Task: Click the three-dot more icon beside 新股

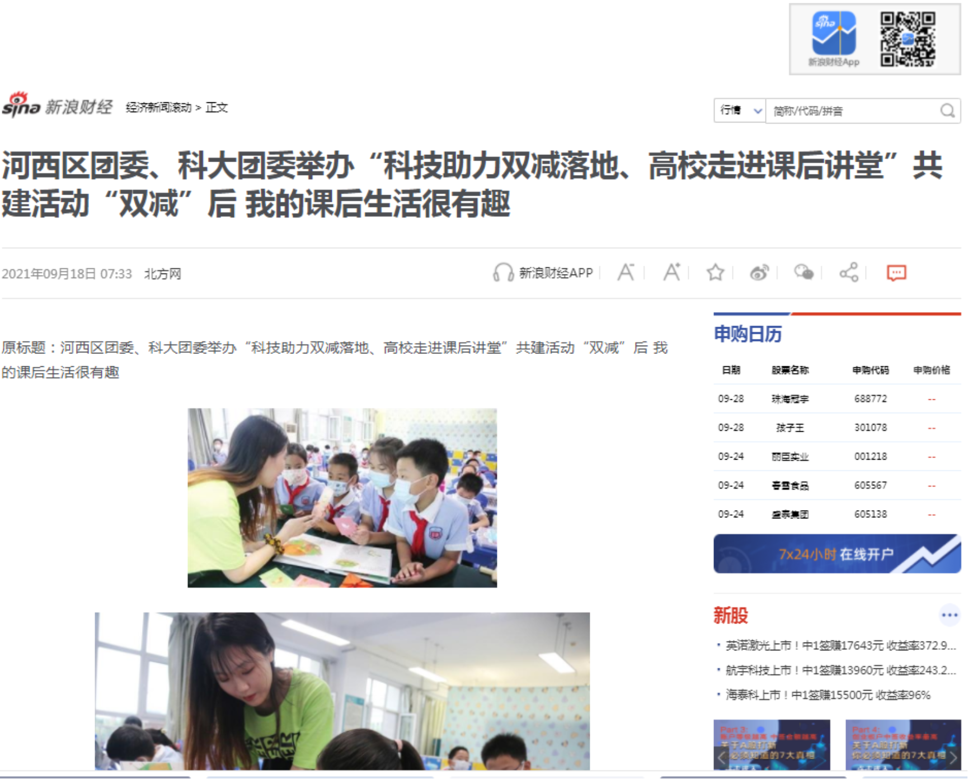Action: click(x=950, y=615)
